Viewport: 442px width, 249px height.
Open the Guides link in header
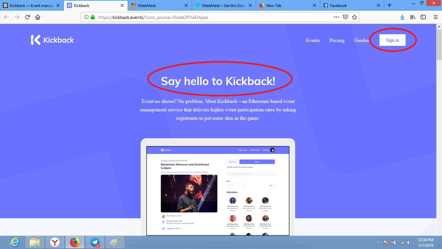tap(361, 40)
